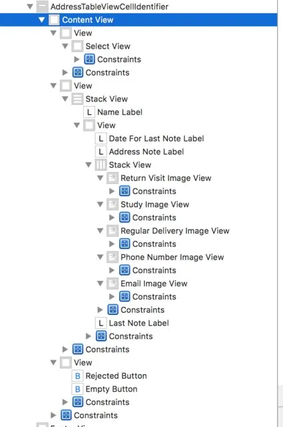Select the Address Note Label item

[x=146, y=151]
